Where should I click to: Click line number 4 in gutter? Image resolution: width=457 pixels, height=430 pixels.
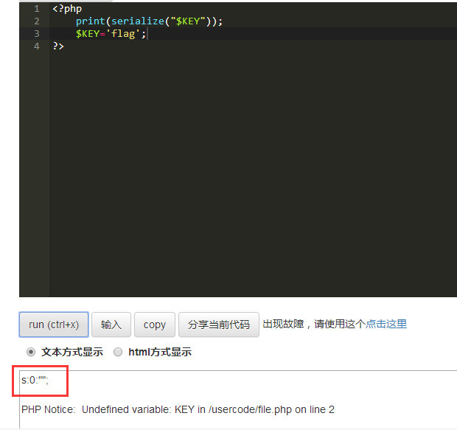36,46
